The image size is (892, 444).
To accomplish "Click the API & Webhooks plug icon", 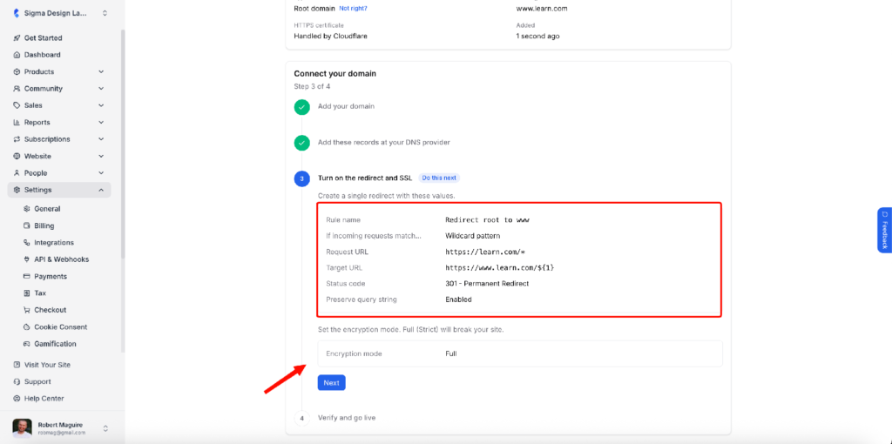I will tap(26, 259).
